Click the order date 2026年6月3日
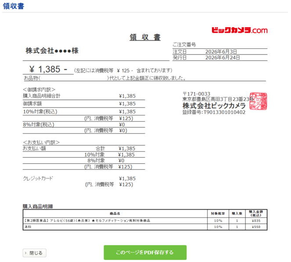 point(221,52)
